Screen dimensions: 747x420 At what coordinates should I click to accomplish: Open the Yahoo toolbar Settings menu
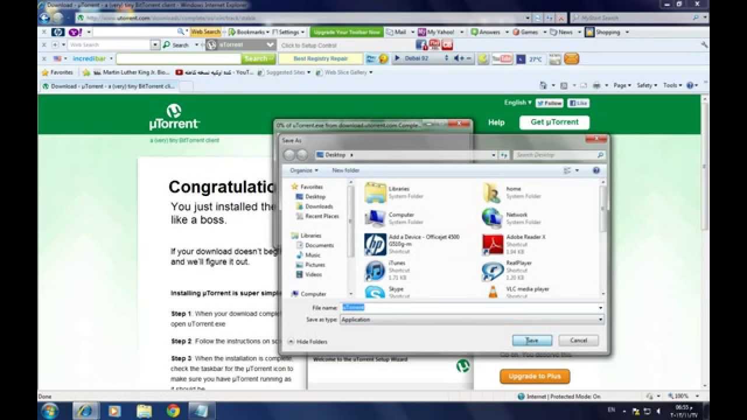point(289,32)
